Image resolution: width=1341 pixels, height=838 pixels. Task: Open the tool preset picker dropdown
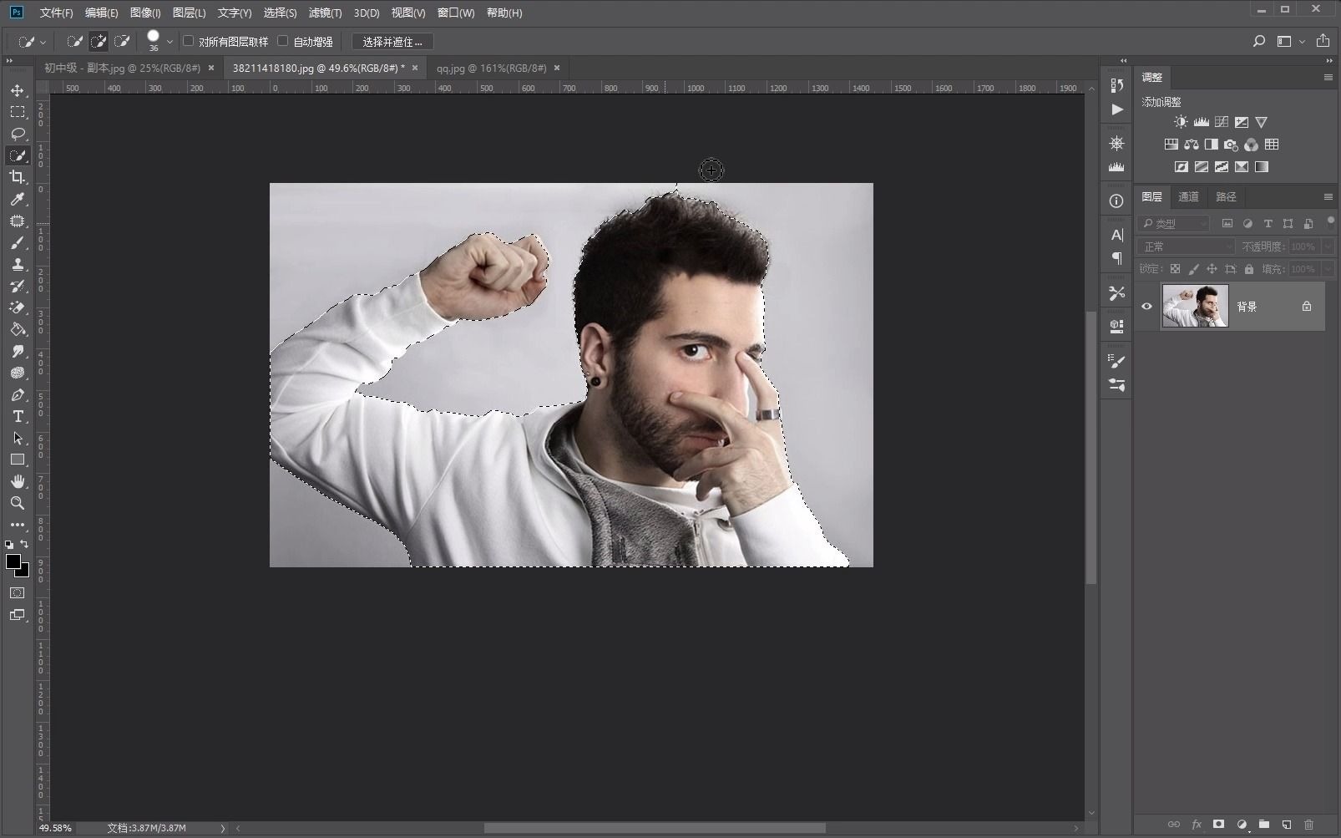43,42
